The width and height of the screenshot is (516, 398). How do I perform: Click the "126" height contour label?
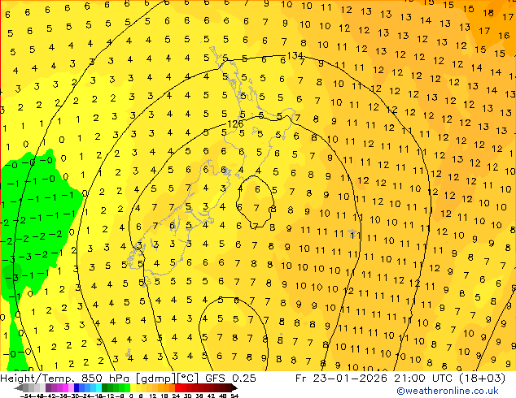coord(235,123)
